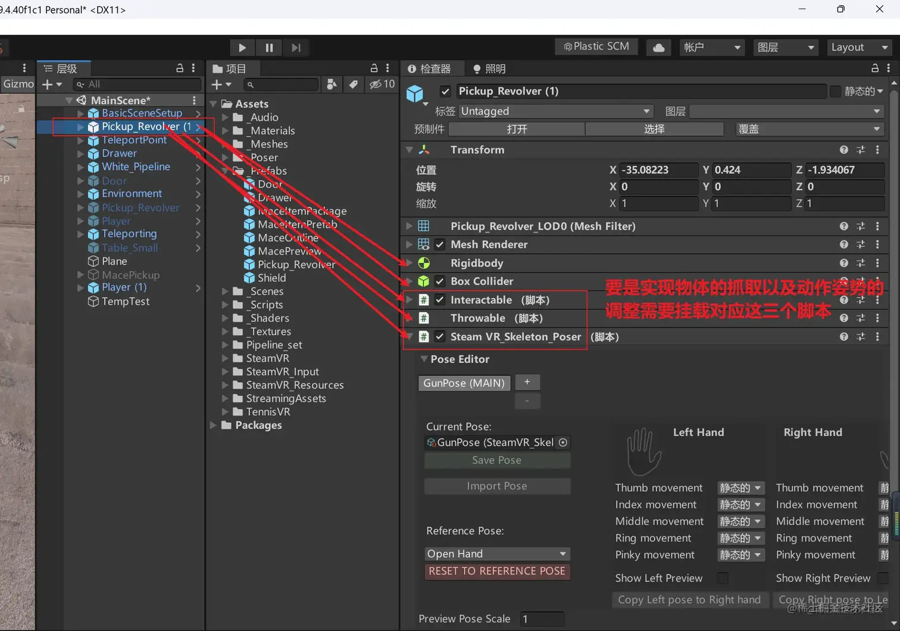The height and width of the screenshot is (631, 900).
Task: Open the MainScene options menu
Action: point(194,100)
